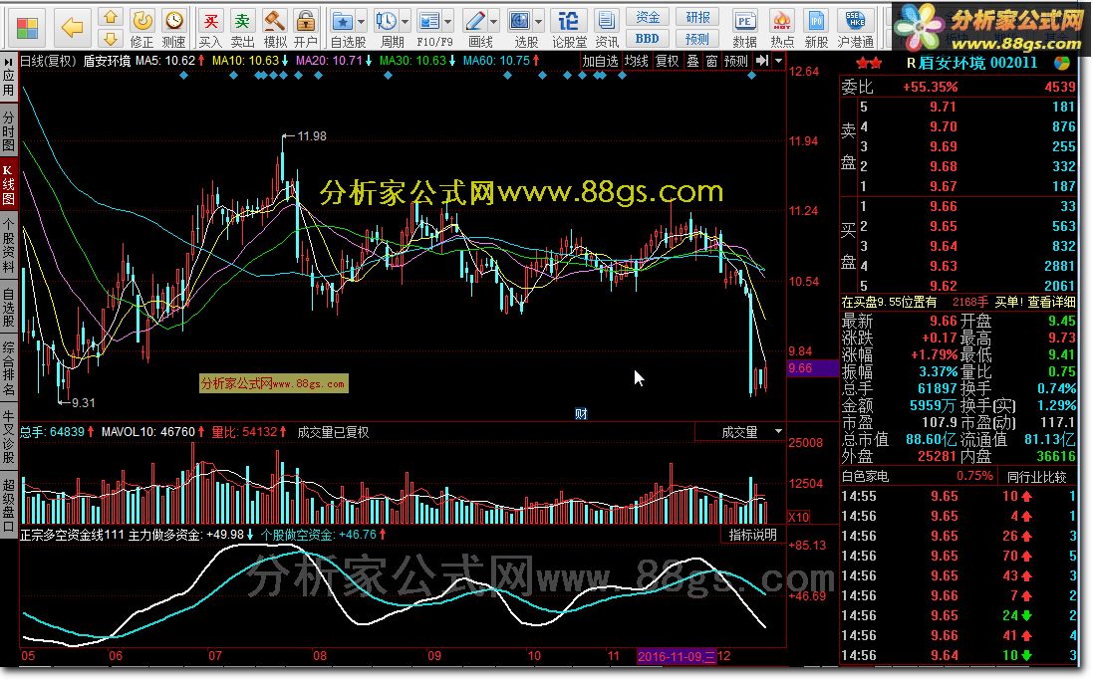Click the jump-to-end arrow icon in chart bar

[x=762, y=61]
